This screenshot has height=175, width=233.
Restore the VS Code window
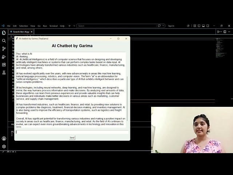pos(222,26)
